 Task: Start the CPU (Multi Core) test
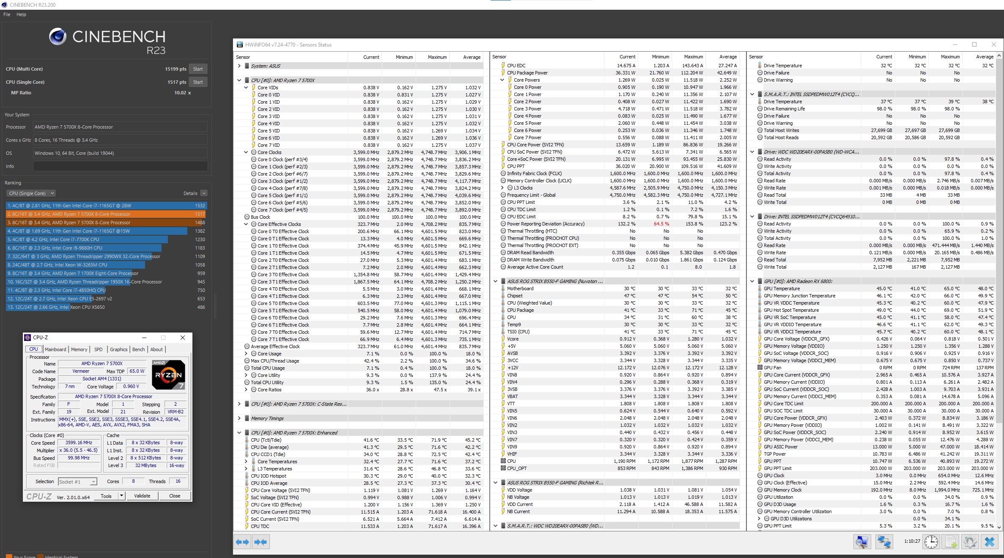[198, 69]
